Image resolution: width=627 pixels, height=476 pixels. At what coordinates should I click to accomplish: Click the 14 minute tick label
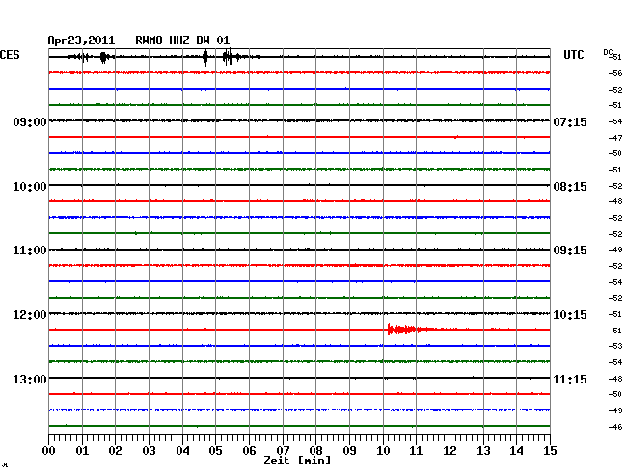tap(516, 451)
